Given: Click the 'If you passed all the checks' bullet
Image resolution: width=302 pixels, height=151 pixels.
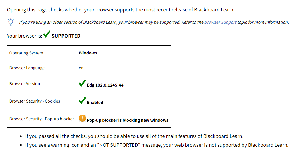Looking at the screenshot, I should (134, 136).
